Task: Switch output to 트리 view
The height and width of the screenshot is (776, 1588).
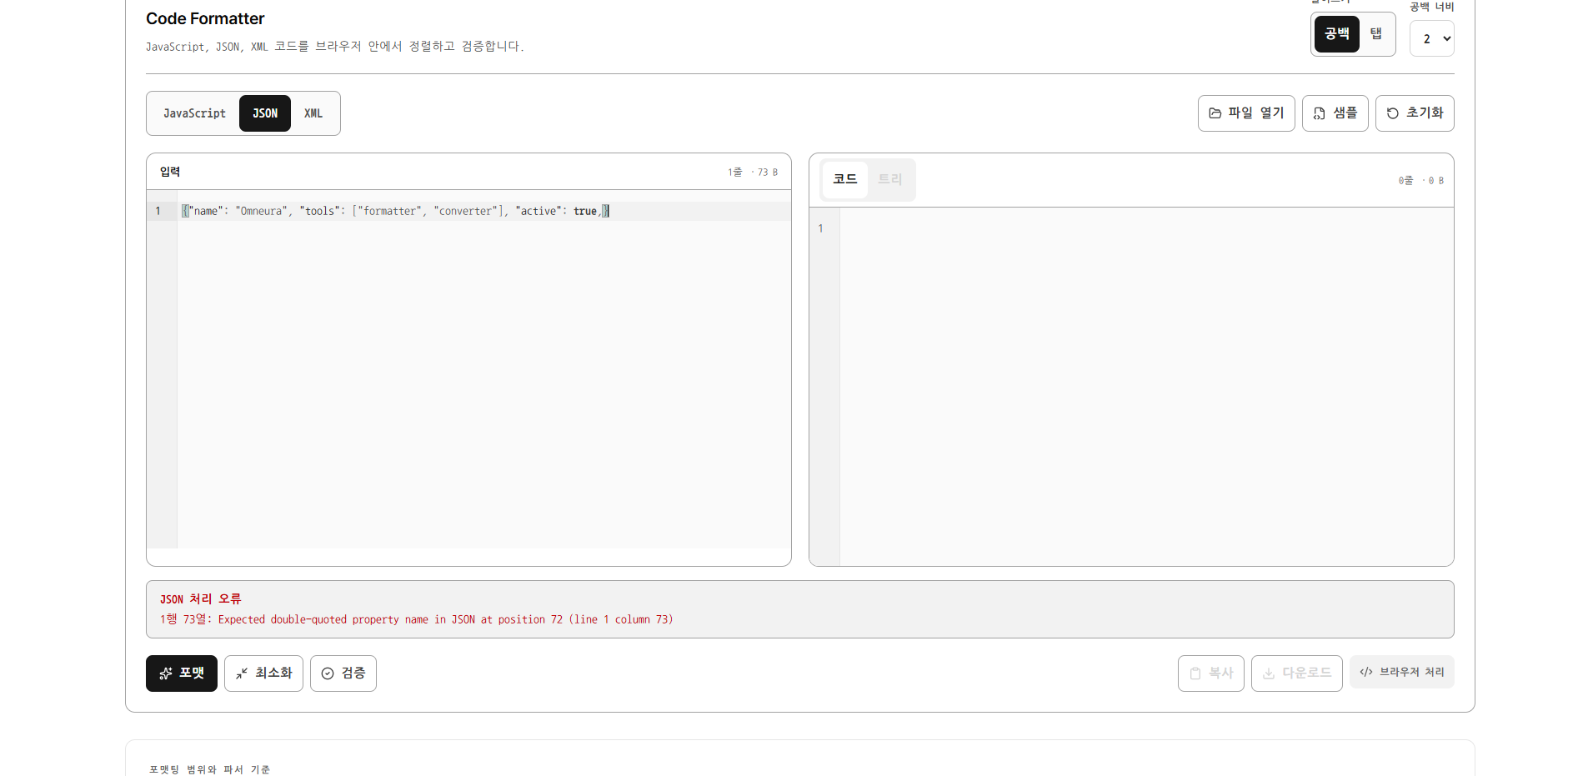Action: click(890, 179)
